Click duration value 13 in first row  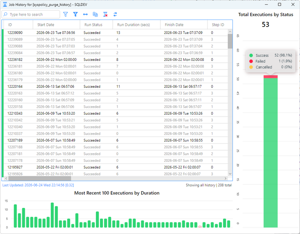pos(118,33)
